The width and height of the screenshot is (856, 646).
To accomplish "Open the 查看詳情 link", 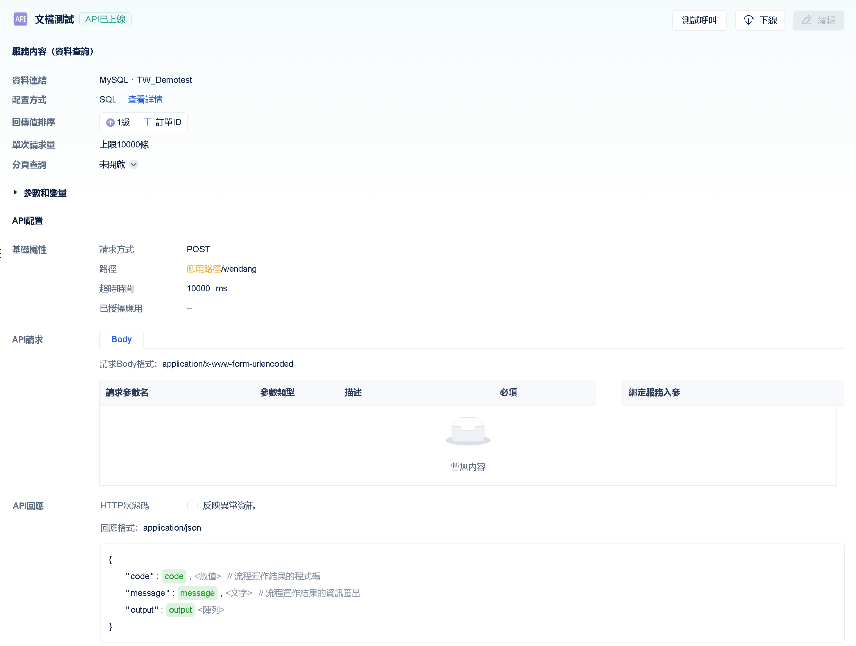I will click(145, 100).
